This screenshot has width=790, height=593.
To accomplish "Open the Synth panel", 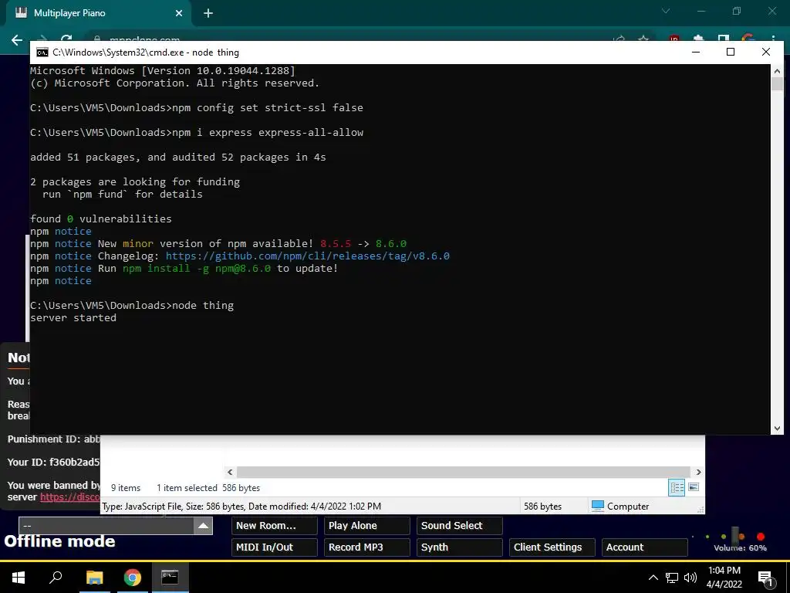I will click(x=460, y=547).
